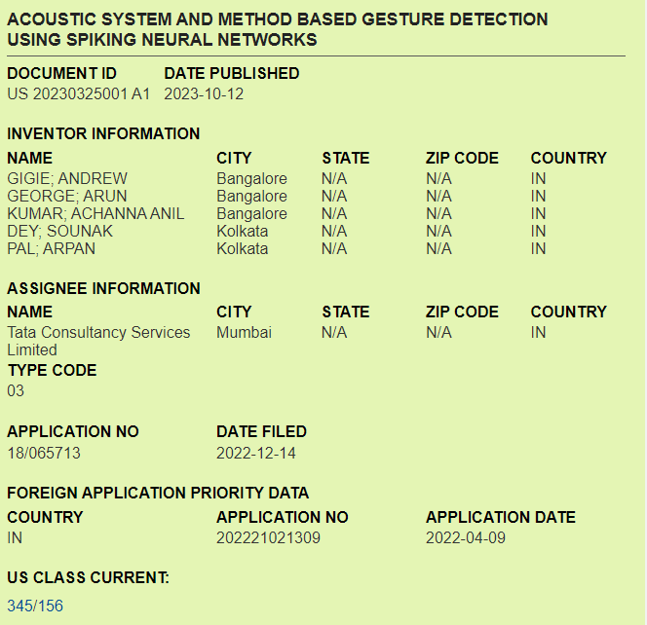Click the published date 2023-10-12
This screenshot has width=647, height=625.
tap(204, 94)
